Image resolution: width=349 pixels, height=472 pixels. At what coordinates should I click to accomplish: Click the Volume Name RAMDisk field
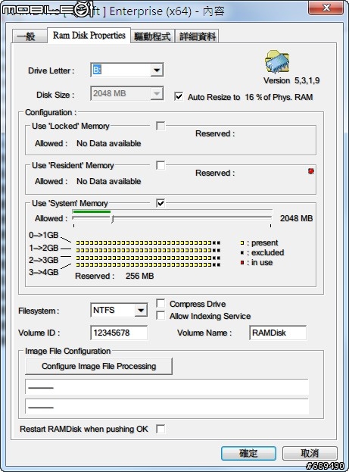[278, 333]
